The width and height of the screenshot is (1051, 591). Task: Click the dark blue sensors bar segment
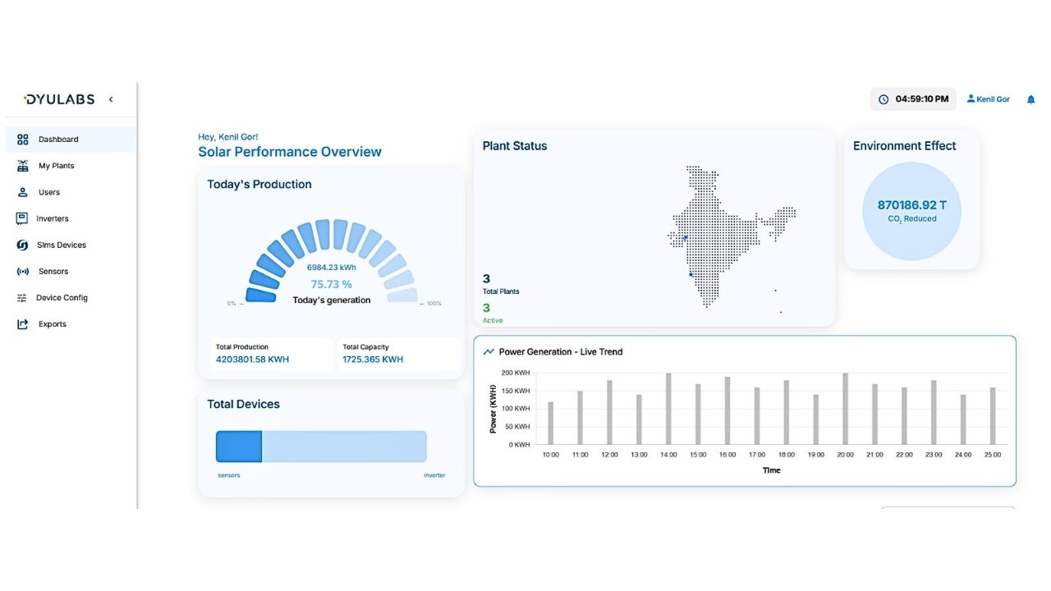click(238, 447)
